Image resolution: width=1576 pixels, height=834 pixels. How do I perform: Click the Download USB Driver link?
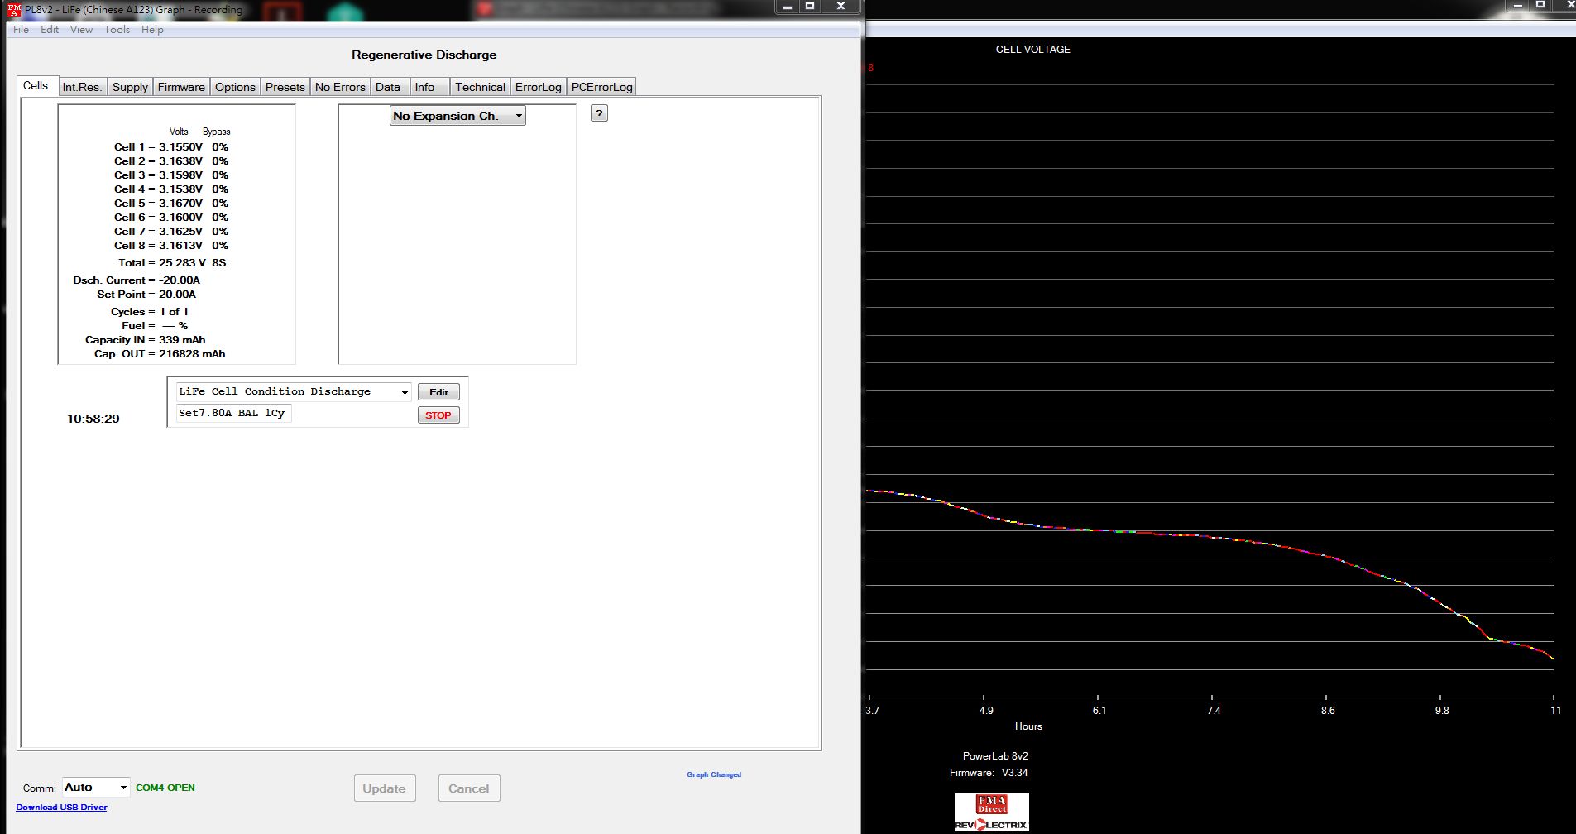(x=61, y=808)
